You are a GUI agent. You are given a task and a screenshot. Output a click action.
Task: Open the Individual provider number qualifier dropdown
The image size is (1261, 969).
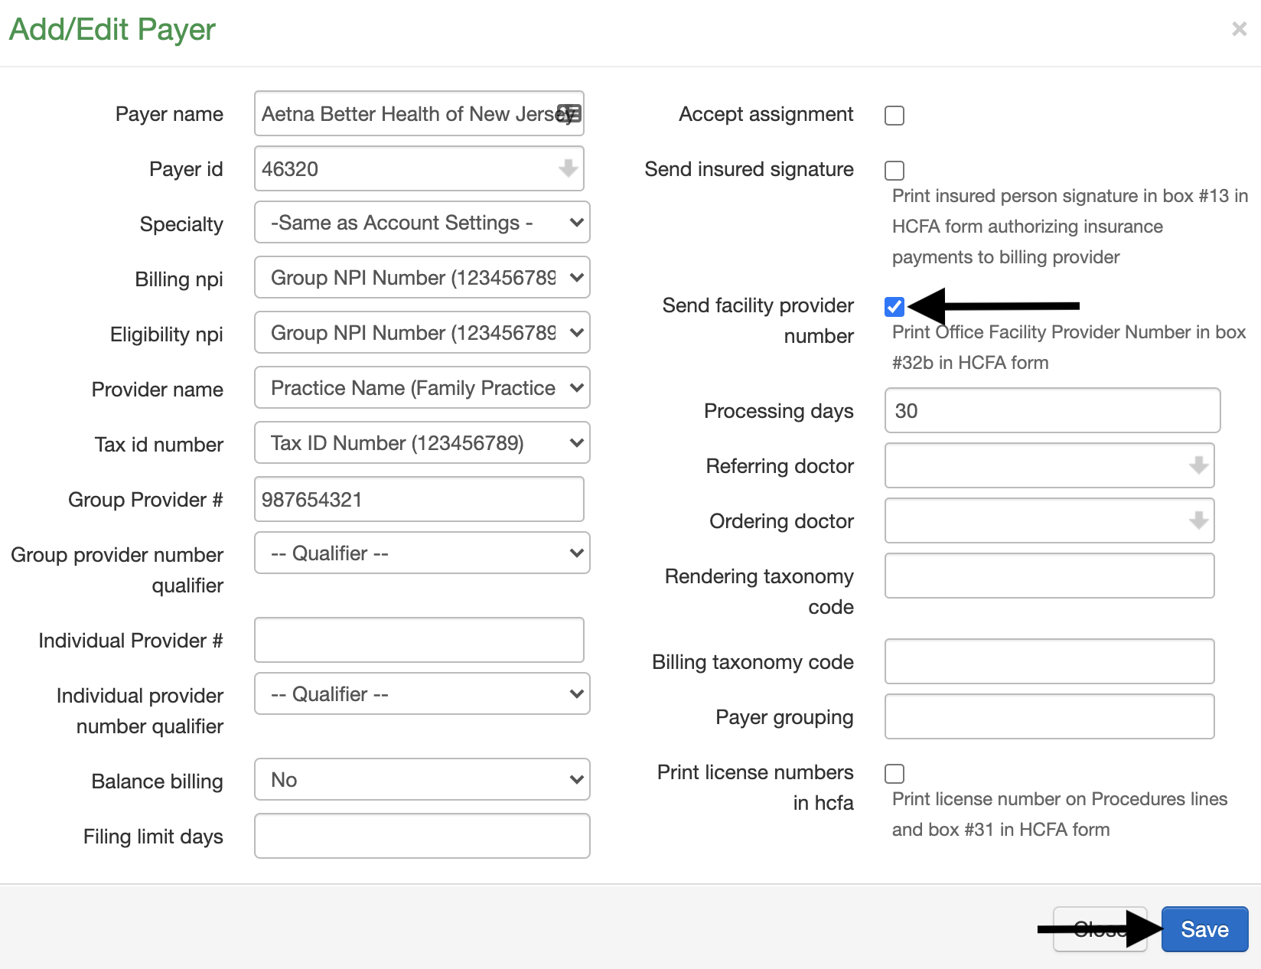pos(422,693)
